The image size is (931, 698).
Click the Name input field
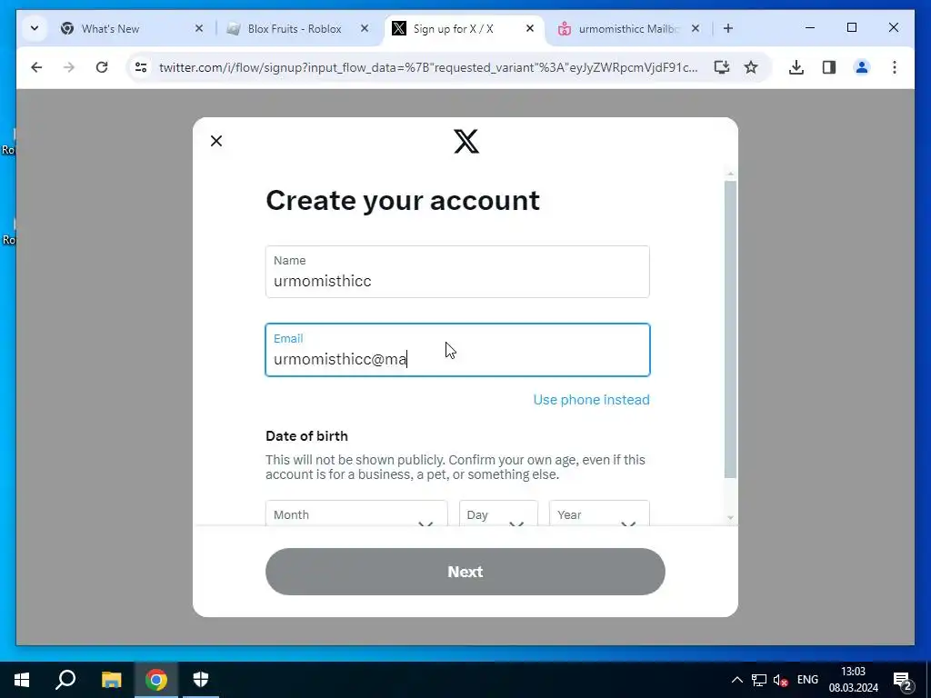(x=457, y=272)
